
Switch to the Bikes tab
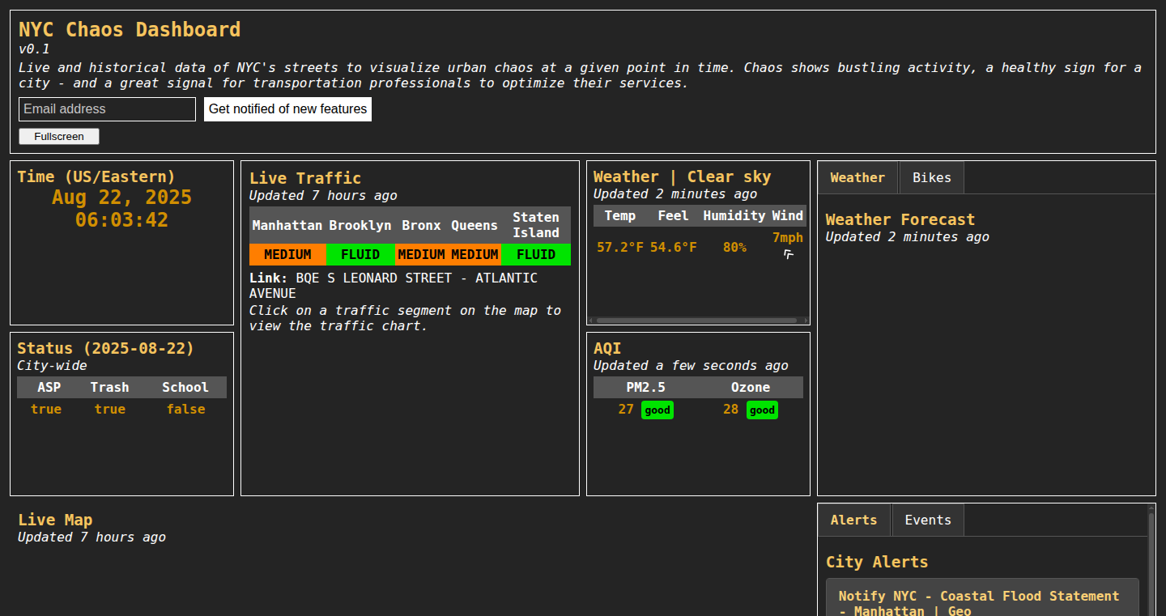[932, 177]
